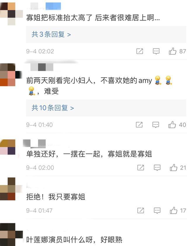Expand 共3条回复 replies
Viewport: 187px width, 246px height.
pos(51,34)
